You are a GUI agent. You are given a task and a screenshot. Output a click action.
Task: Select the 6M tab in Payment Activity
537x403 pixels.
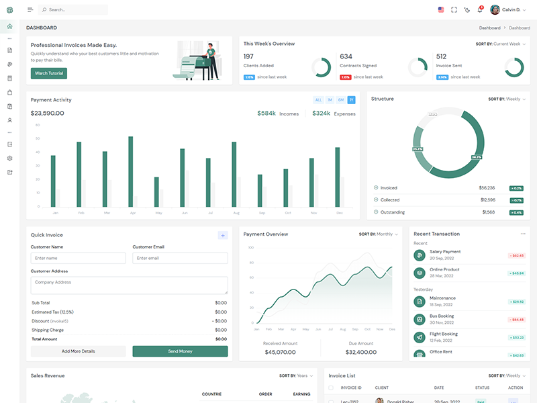coord(341,100)
